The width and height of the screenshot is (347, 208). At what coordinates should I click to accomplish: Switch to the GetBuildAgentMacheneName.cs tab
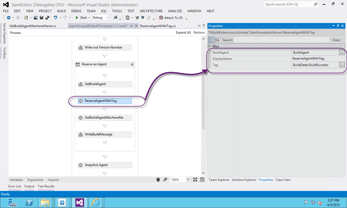(33, 26)
